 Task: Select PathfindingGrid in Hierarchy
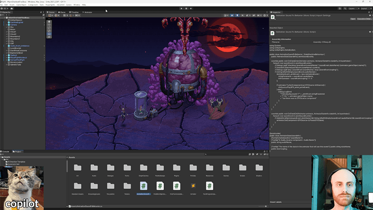pos(16,22)
